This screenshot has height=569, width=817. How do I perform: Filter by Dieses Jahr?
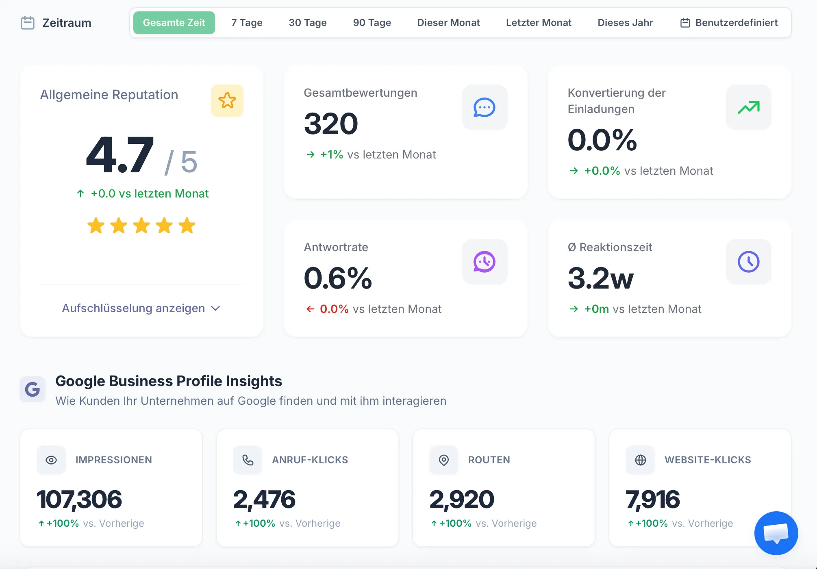pyautogui.click(x=625, y=23)
